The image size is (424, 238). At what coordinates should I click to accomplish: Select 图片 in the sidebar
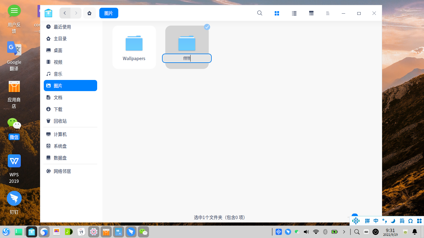pyautogui.click(x=70, y=86)
